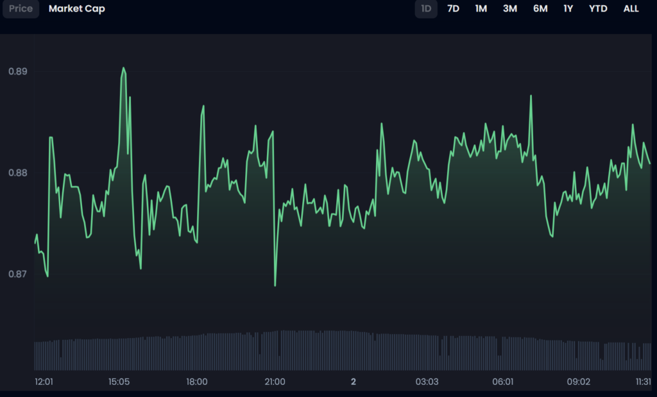Image resolution: width=657 pixels, height=397 pixels.
Task: Click the date marker 2 on the time axis
Action: tap(353, 382)
